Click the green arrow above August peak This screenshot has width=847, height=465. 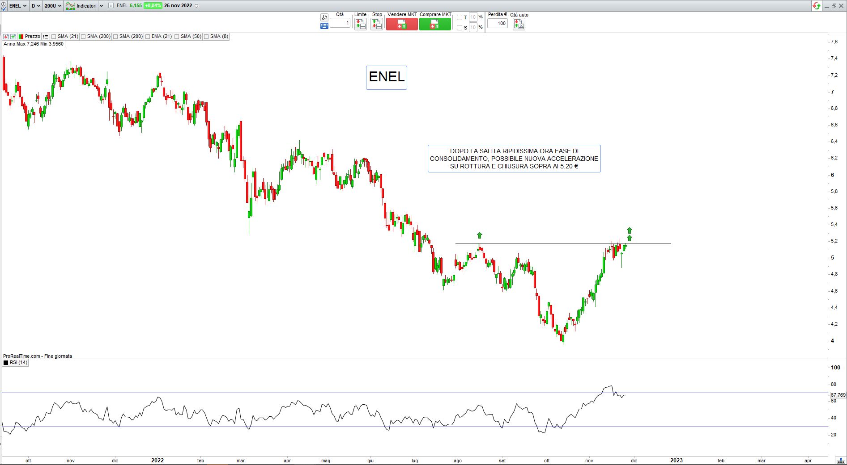480,235
